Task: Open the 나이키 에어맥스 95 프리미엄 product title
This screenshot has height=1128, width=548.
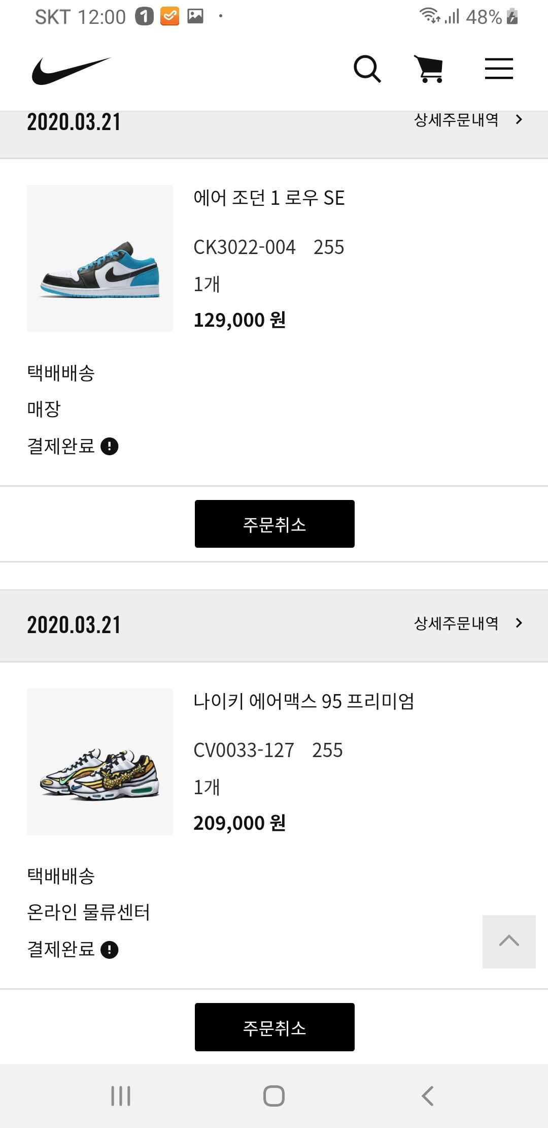Action: (x=303, y=701)
